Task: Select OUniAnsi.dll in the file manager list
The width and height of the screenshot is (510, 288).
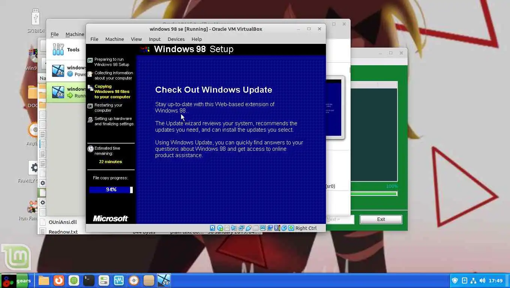Action: point(63,222)
